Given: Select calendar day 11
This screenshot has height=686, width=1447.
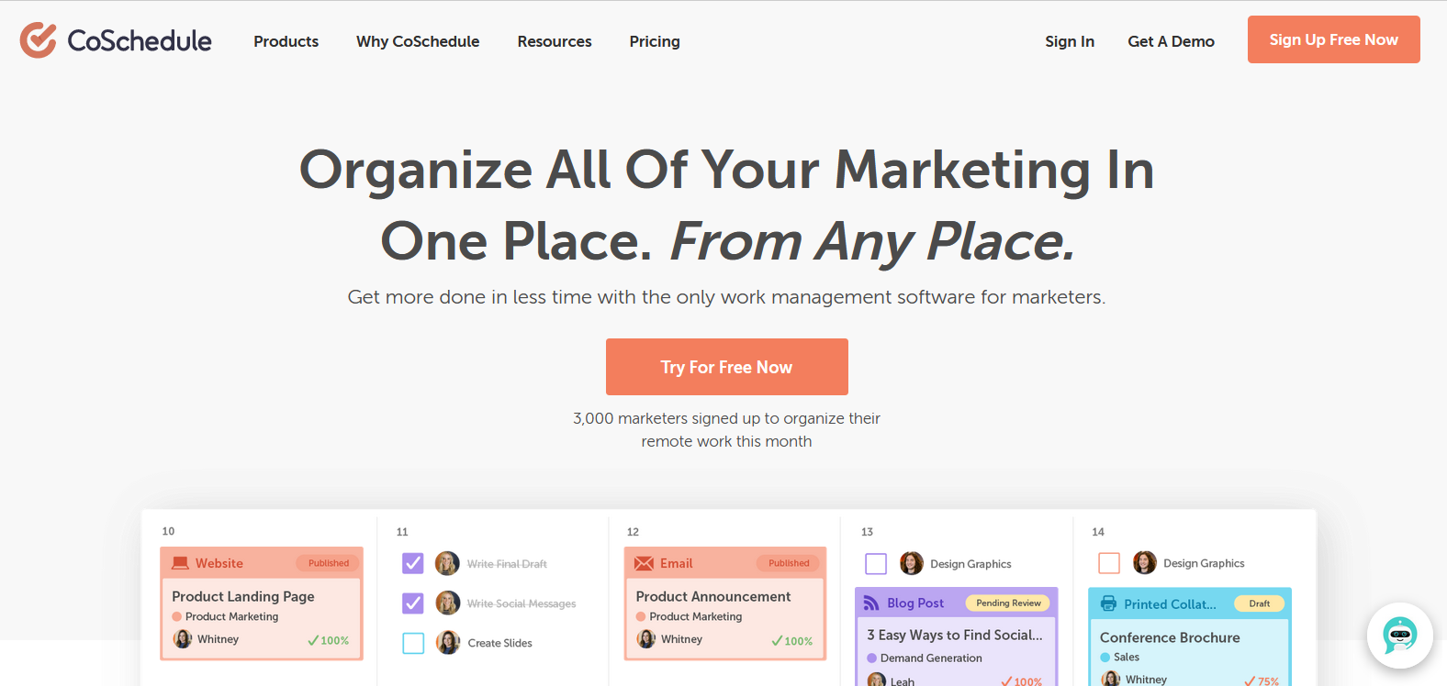Looking at the screenshot, I should pos(402,532).
